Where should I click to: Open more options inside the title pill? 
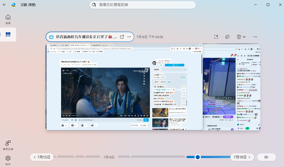129,37
